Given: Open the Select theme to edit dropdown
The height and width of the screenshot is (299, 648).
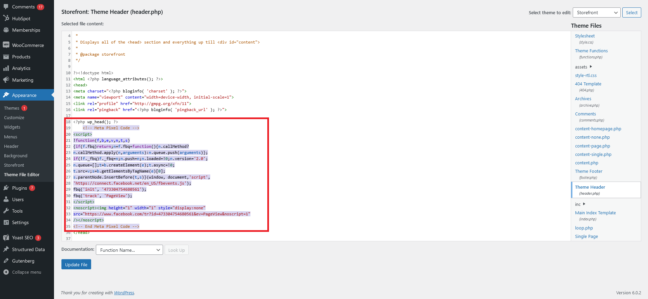Looking at the screenshot, I should coord(596,12).
